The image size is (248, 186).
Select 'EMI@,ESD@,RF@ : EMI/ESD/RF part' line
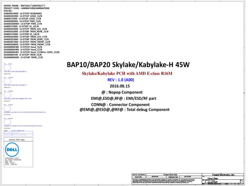pyautogui.click(x=123, y=98)
